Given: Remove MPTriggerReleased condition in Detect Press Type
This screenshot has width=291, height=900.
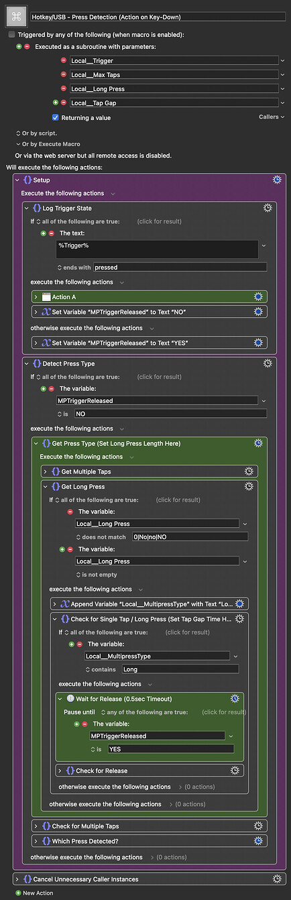Looking at the screenshot, I should (52, 388).
